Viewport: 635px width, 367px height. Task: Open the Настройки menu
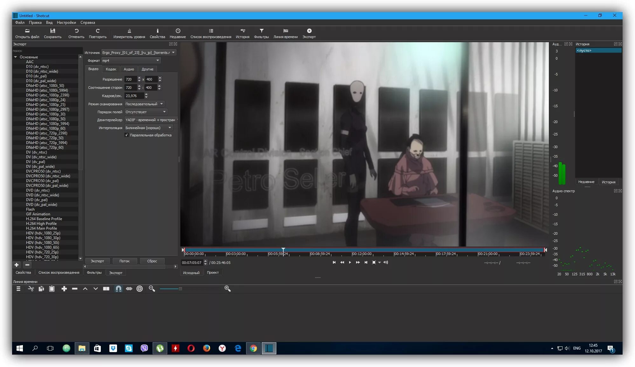[66, 23]
